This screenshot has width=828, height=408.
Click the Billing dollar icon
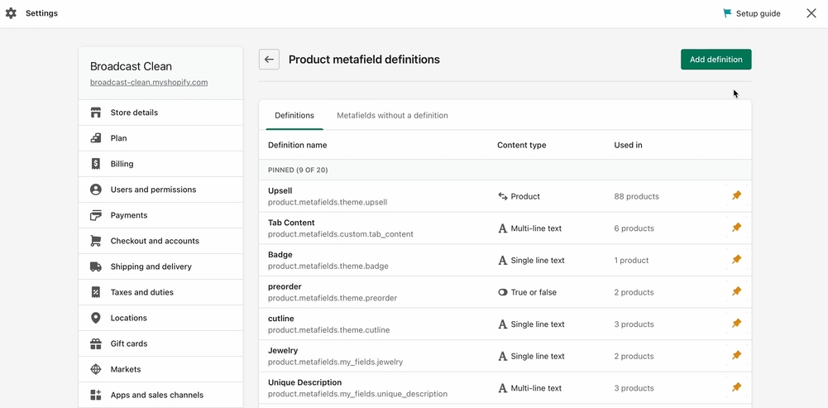96,164
